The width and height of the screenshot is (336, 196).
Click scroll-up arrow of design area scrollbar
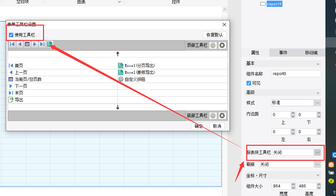coord(225,10)
